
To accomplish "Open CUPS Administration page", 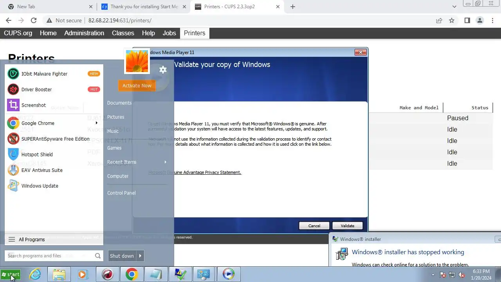I will 84,33.
